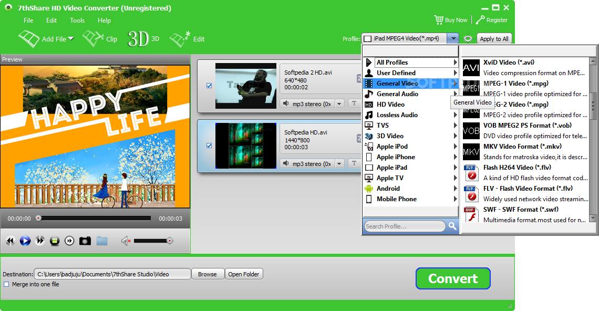Take a snapshot with camera icon
This screenshot has height=311, width=599.
[85, 241]
